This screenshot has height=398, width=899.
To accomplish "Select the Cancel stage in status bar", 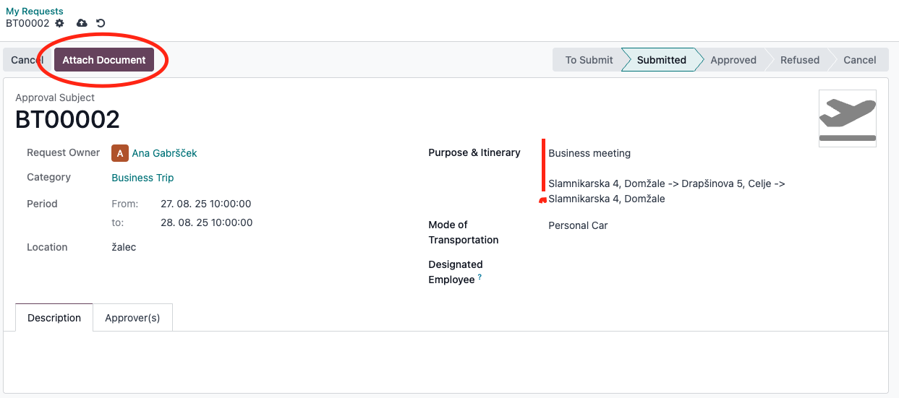I will [x=859, y=60].
